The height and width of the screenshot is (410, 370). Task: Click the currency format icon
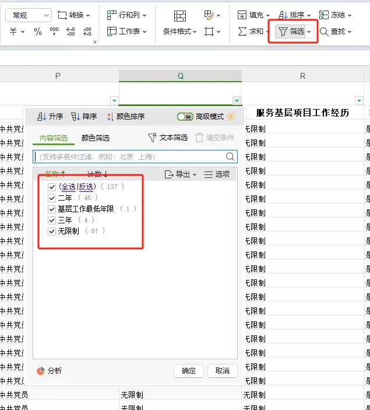[x=13, y=31]
